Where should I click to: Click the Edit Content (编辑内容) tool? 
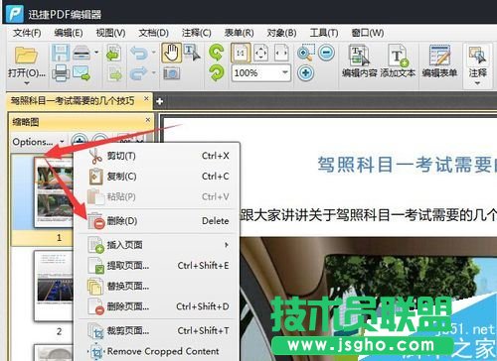pyautogui.click(x=360, y=61)
